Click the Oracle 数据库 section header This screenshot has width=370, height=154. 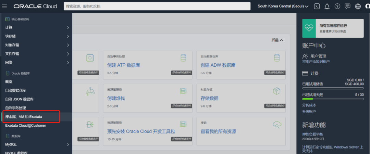21,73
